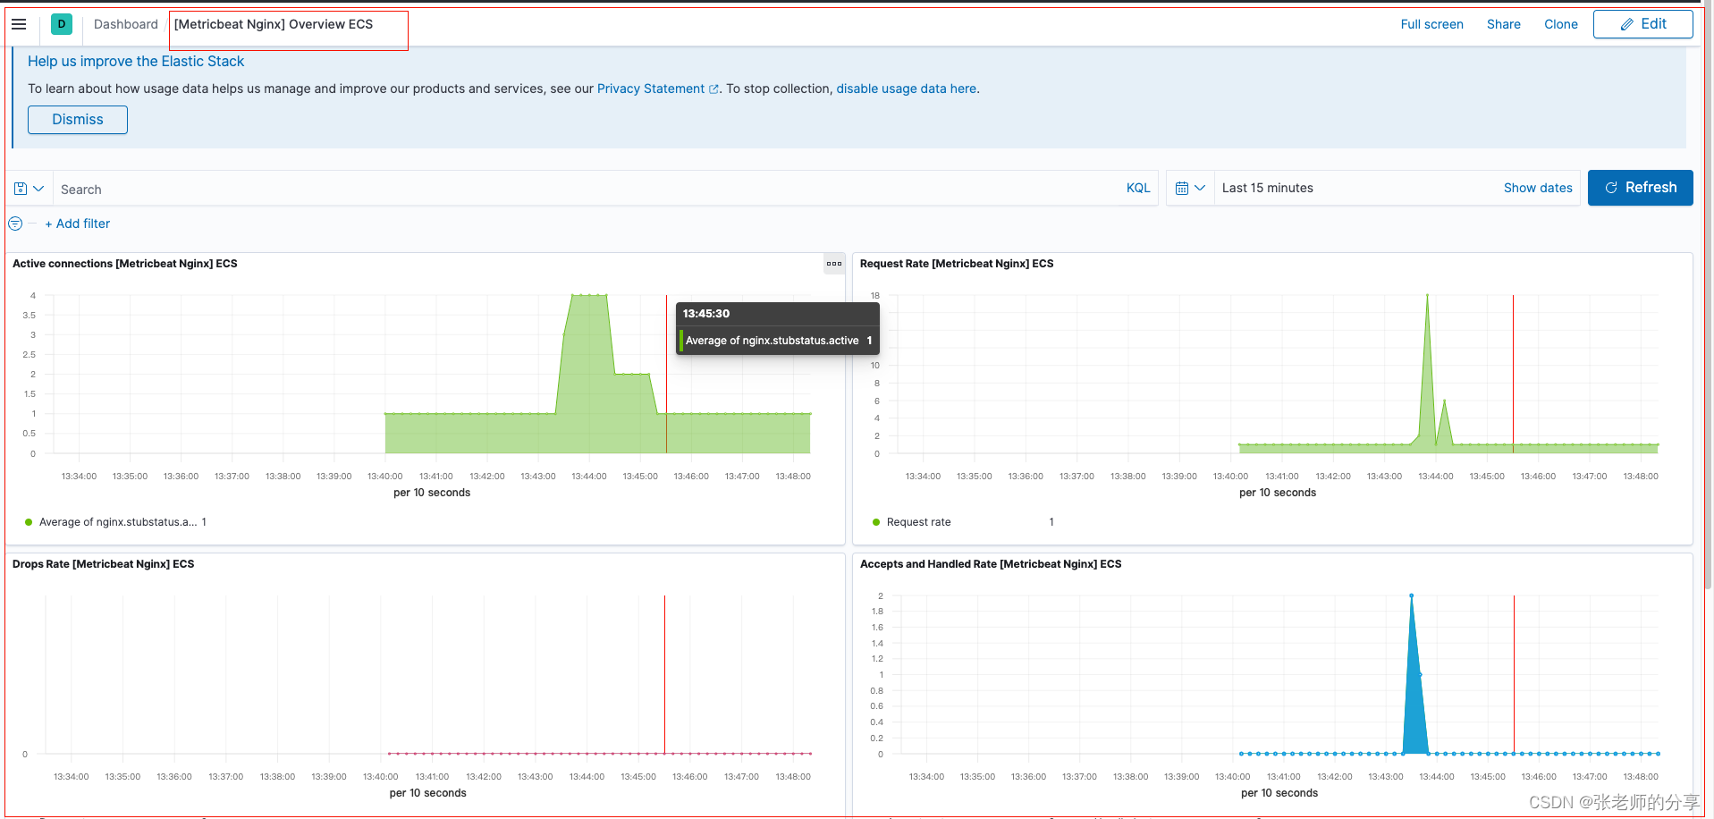Toggle Average of nginx.stubstatus.active legend entry
This screenshot has height=819, width=1714.
(116, 522)
